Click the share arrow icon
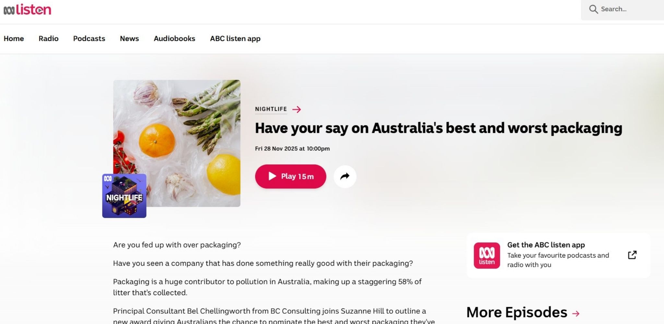 [345, 177]
